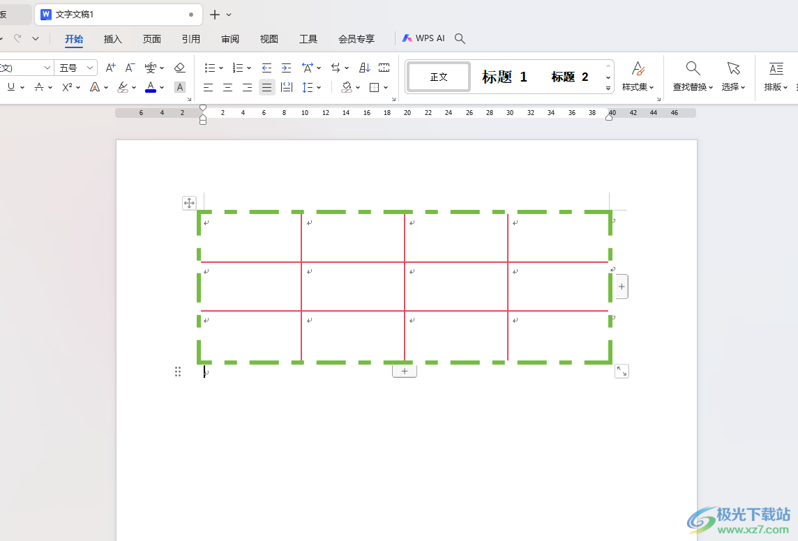Open the 工具 tab
798x541 pixels.
(308, 38)
